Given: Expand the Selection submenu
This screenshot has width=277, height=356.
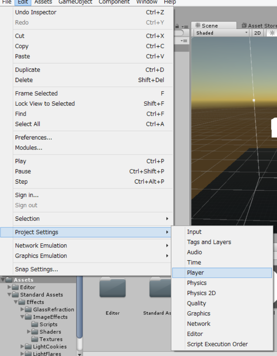Looking at the screenshot, I should 89,219.
